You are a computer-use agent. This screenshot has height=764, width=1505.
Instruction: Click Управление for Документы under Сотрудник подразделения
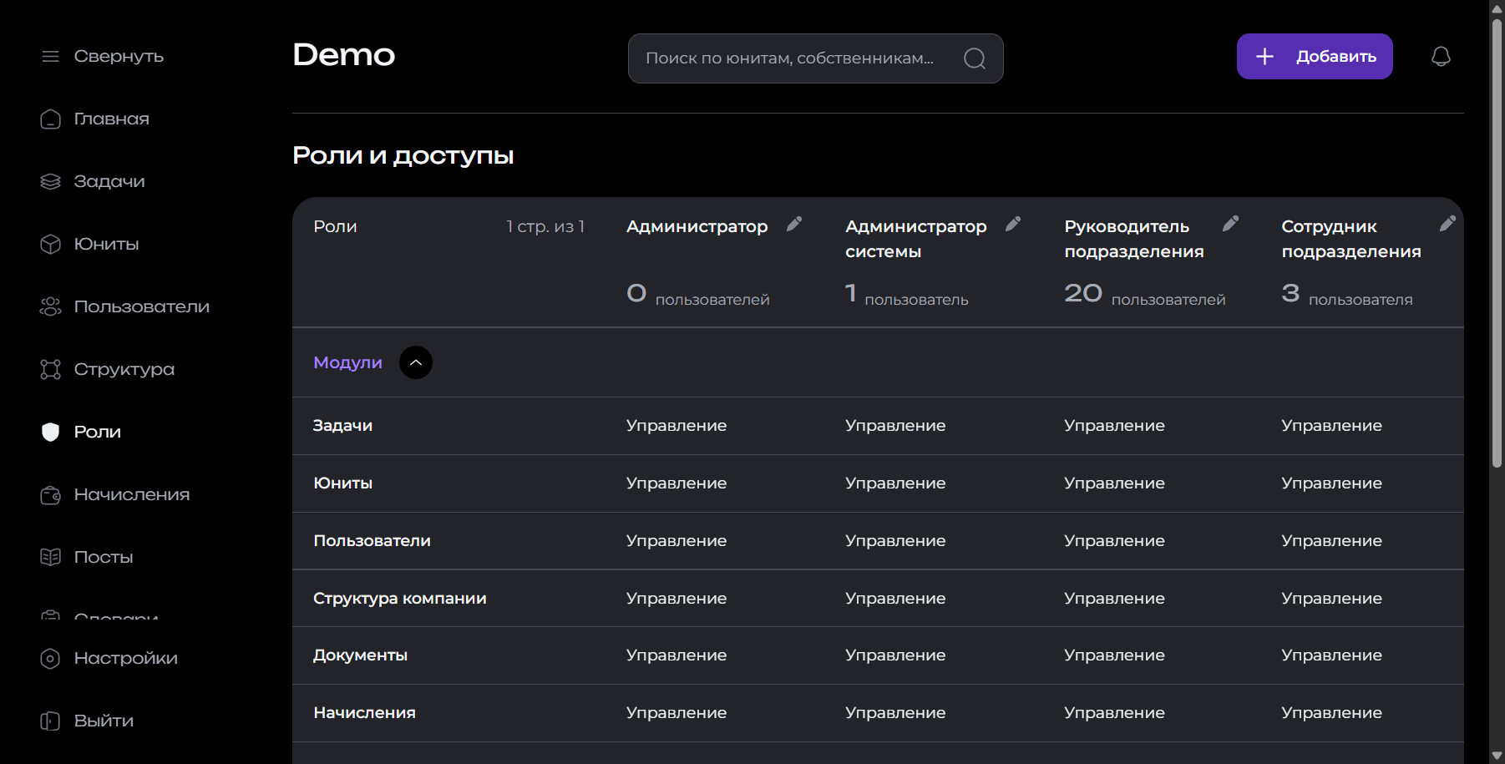click(1331, 655)
